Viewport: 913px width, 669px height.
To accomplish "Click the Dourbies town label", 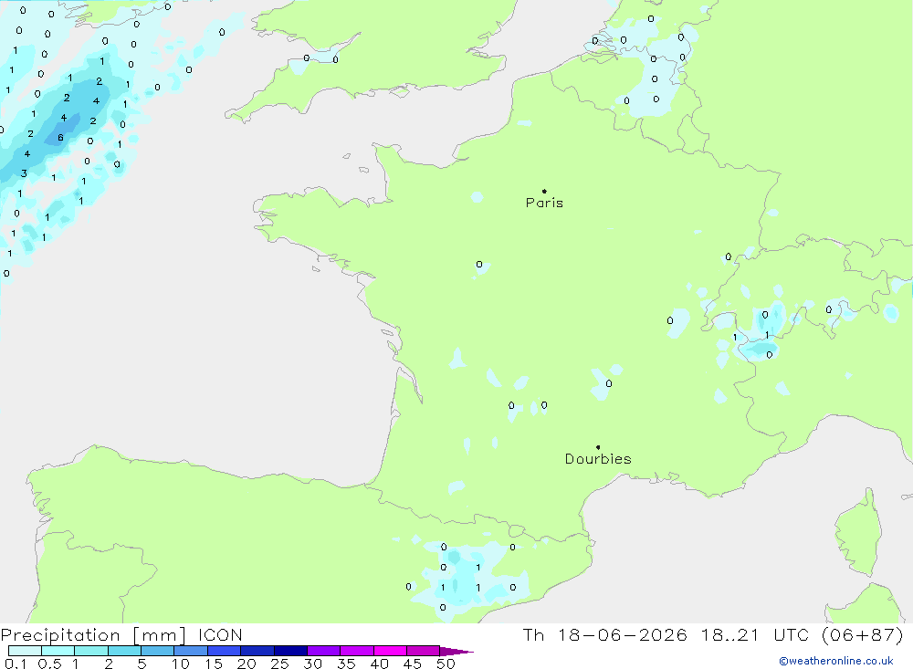I will click(x=598, y=459).
